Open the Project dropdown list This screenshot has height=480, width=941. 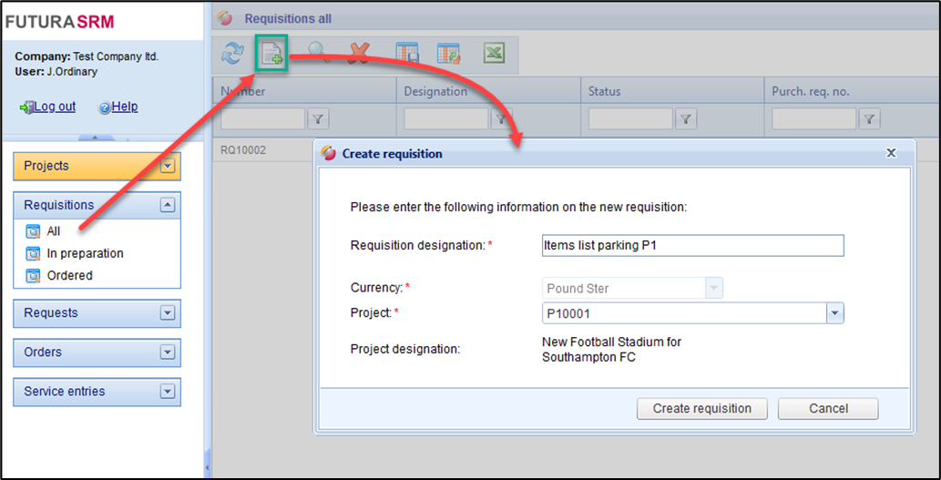[834, 313]
